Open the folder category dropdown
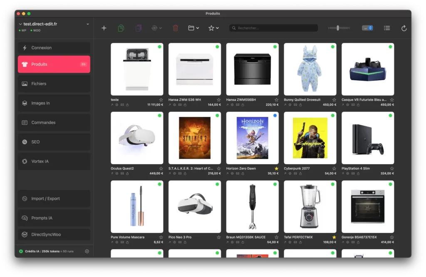Screen dimensions: 426x277 coord(193,28)
